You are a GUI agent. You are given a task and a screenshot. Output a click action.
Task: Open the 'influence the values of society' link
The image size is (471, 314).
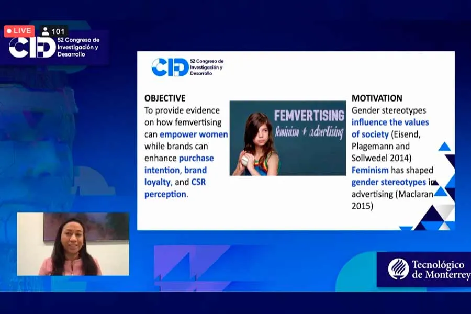click(389, 122)
